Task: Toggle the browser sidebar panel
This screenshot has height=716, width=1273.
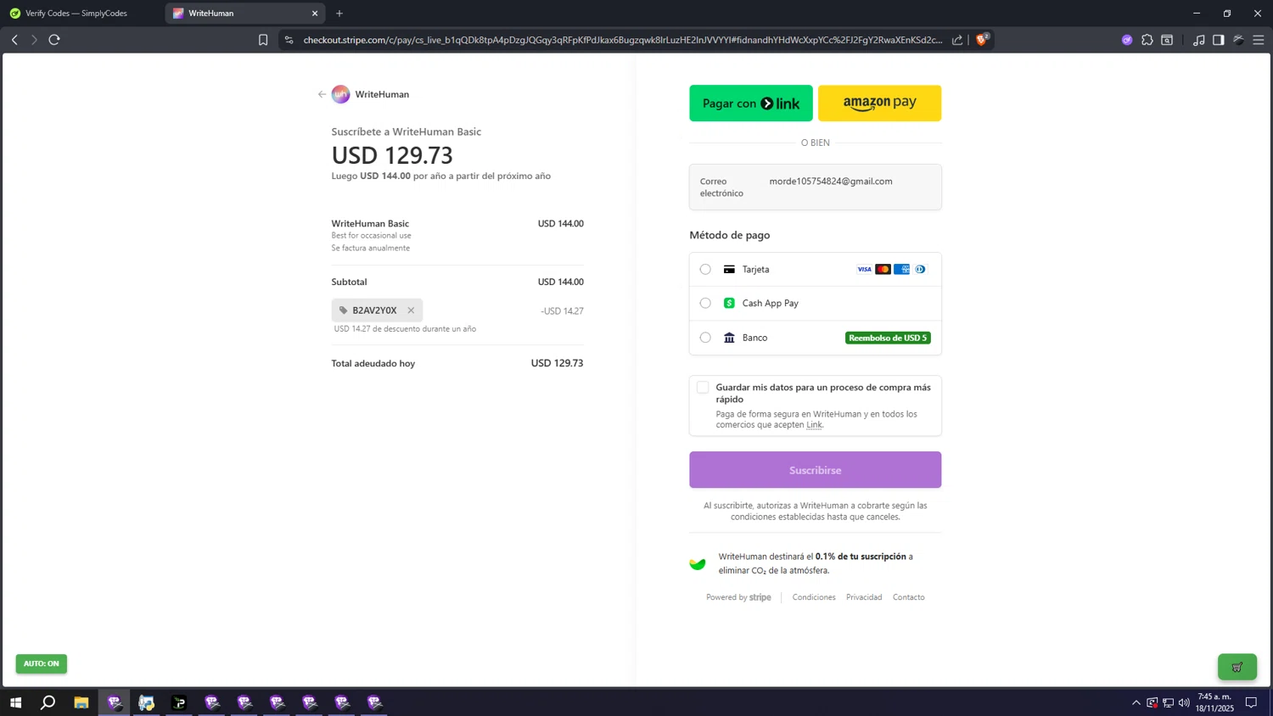Action: (1219, 40)
